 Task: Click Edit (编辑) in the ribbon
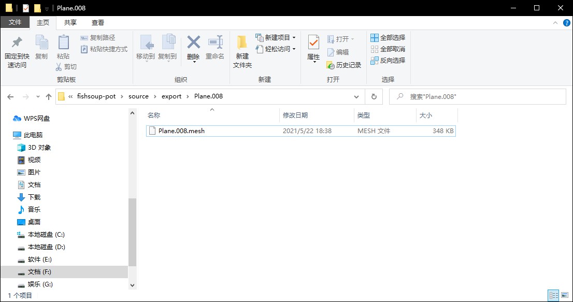pos(338,52)
